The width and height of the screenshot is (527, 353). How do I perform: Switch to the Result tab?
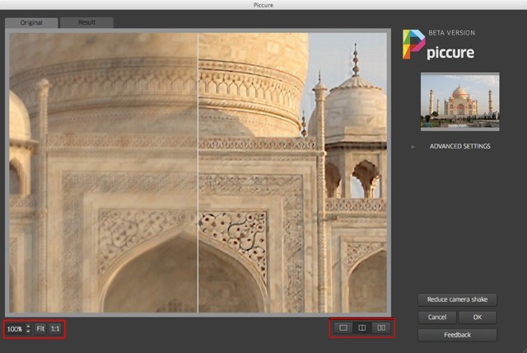point(86,22)
